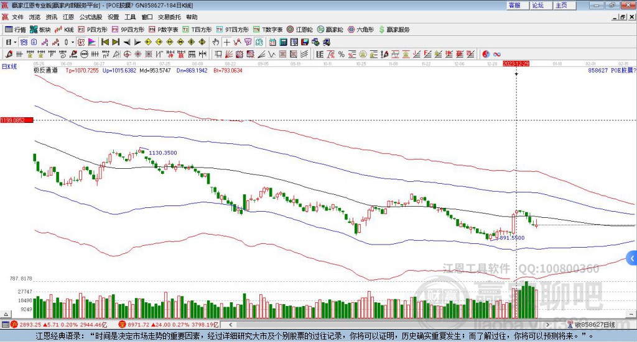637x342 pixels.
Task: Jump to first bar using skip-back arrow
Action: [x=105, y=42]
